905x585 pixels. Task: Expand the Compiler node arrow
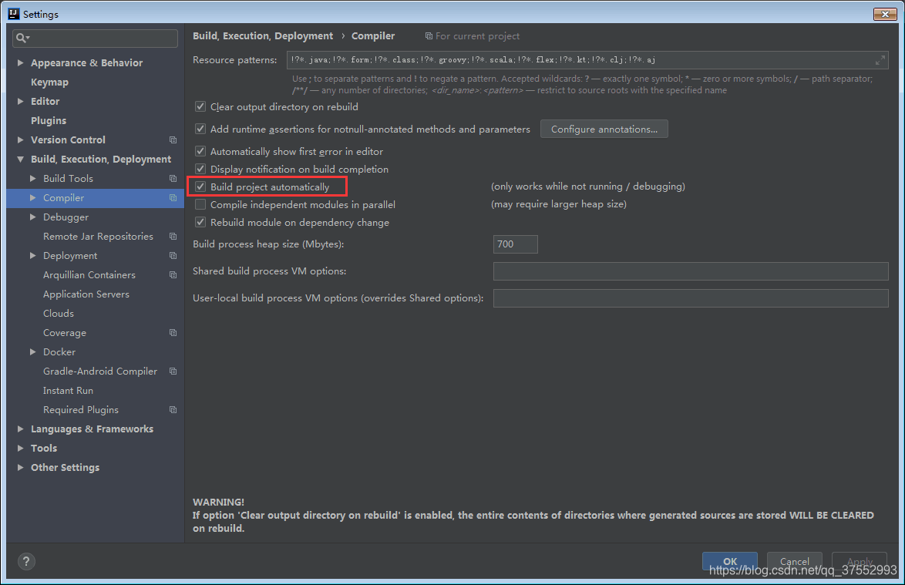click(33, 198)
